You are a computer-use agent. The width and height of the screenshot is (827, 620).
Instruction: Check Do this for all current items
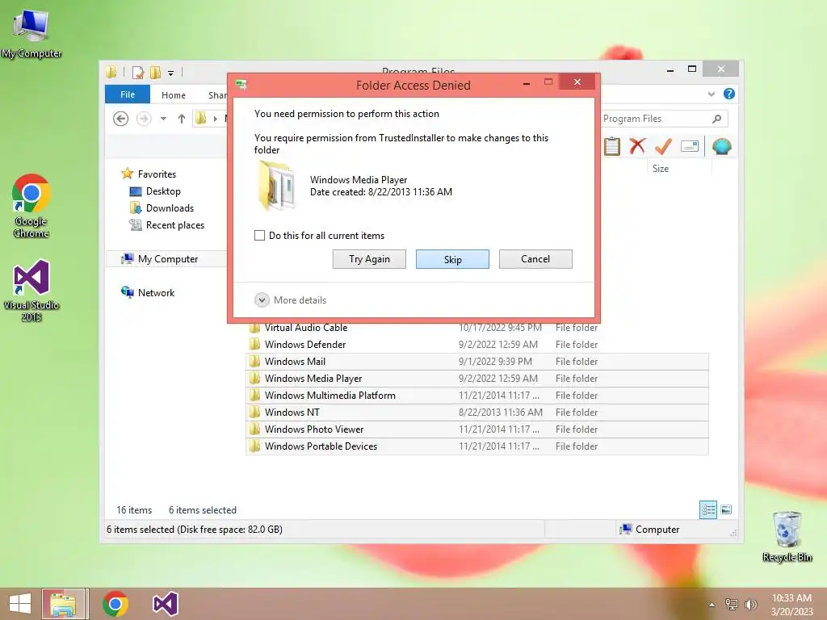coord(259,235)
